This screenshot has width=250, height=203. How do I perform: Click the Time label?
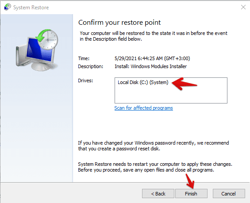tap(84, 58)
